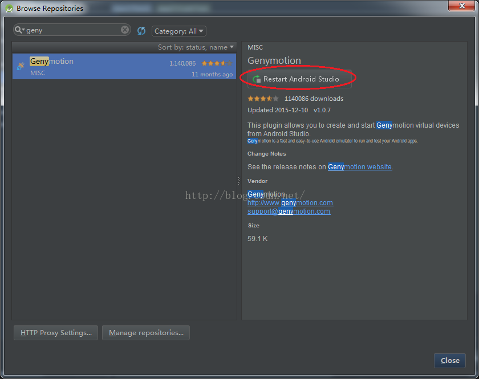Click the star rating in Genymotion list row

tap(217, 63)
